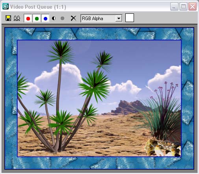This screenshot has width=199, height=174.
Task: Clear the image with the X icon
Action: pyautogui.click(x=73, y=18)
